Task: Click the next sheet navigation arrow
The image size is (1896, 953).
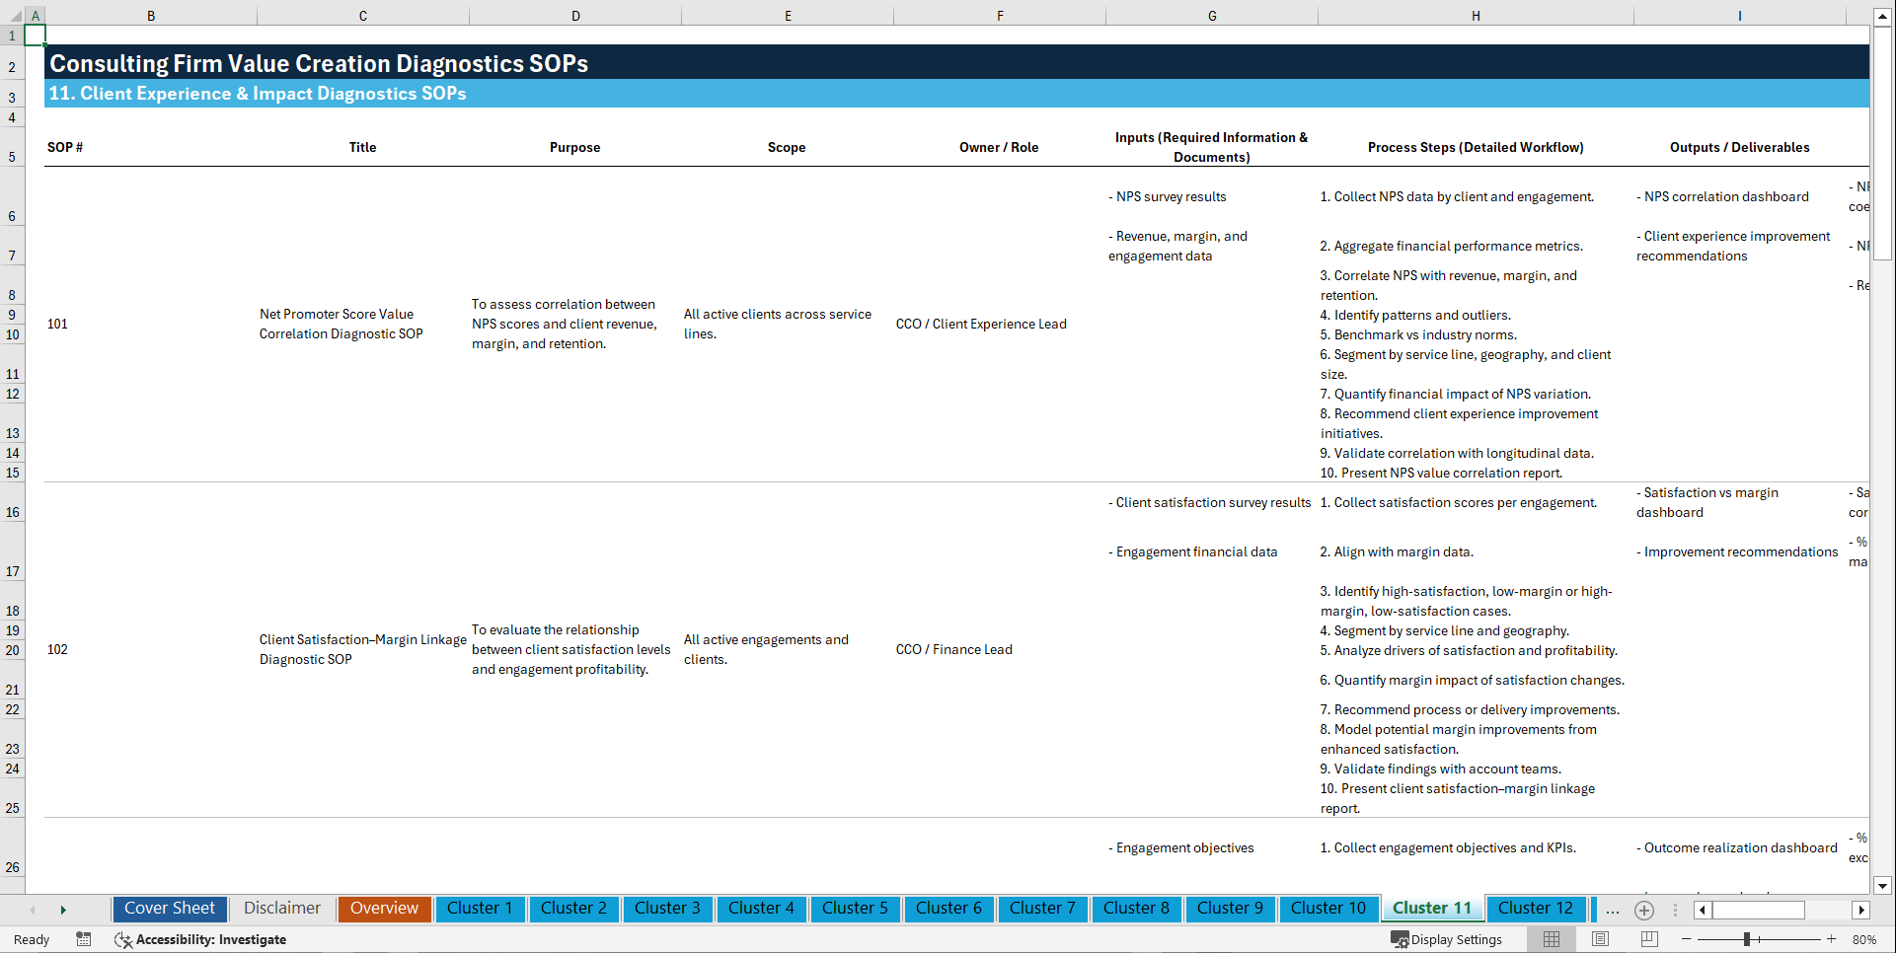Action: (x=63, y=909)
